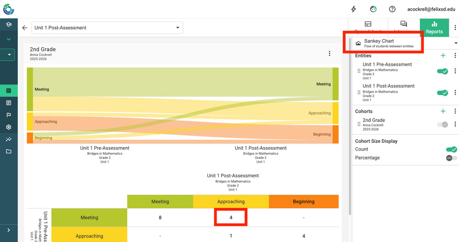Switch to the Reports tab

pos(434,28)
